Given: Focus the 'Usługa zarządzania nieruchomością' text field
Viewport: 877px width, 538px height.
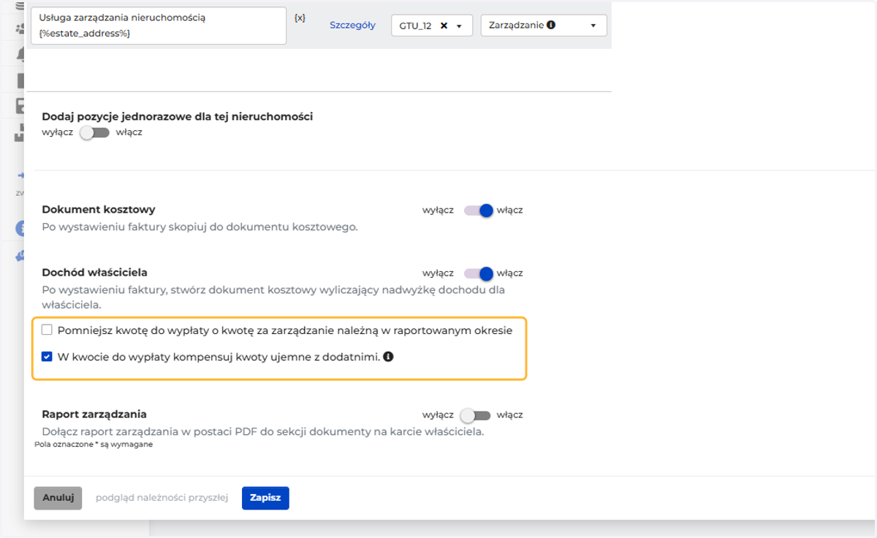Looking at the screenshot, I should [159, 26].
